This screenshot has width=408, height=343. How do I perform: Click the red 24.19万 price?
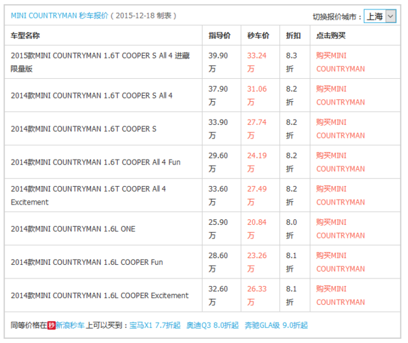pyautogui.click(x=257, y=162)
